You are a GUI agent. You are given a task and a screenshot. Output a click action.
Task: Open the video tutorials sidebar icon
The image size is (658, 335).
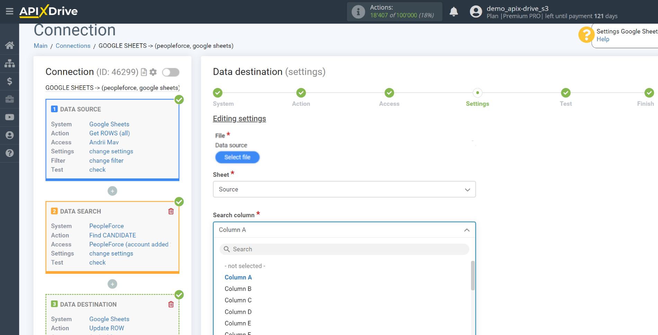[x=10, y=117]
